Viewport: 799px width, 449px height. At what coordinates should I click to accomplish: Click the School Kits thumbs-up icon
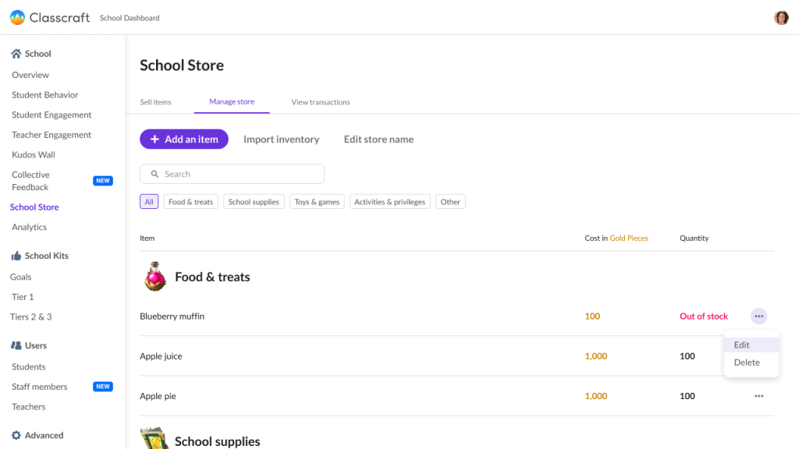[x=16, y=256]
